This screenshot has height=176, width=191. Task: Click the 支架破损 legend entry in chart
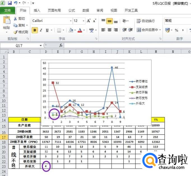click(x=138, y=87)
